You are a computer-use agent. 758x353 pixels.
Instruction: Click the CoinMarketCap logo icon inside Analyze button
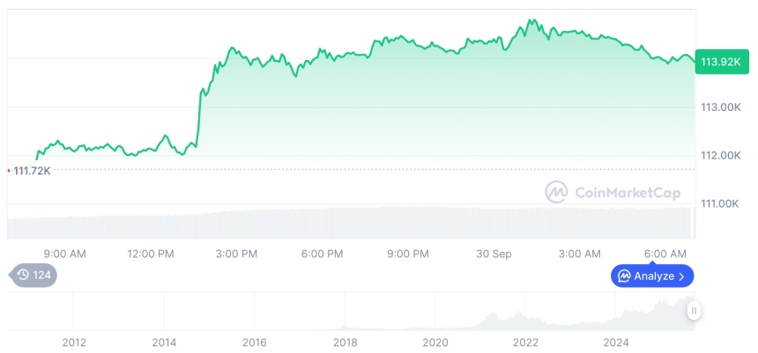[624, 276]
